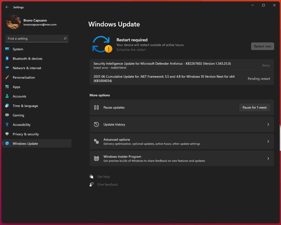Expand Advanced options chevron

[x=268, y=142]
